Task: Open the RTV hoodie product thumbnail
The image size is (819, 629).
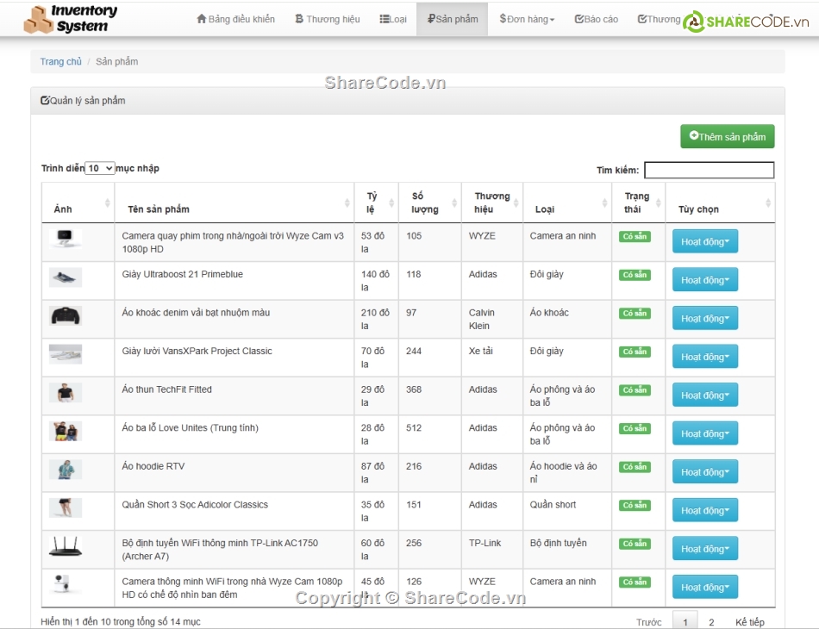Action: pos(66,470)
